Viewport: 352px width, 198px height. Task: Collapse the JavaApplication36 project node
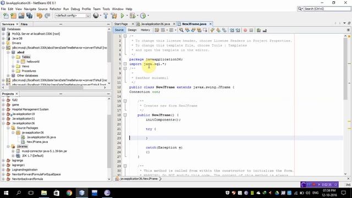click(x=3, y=123)
